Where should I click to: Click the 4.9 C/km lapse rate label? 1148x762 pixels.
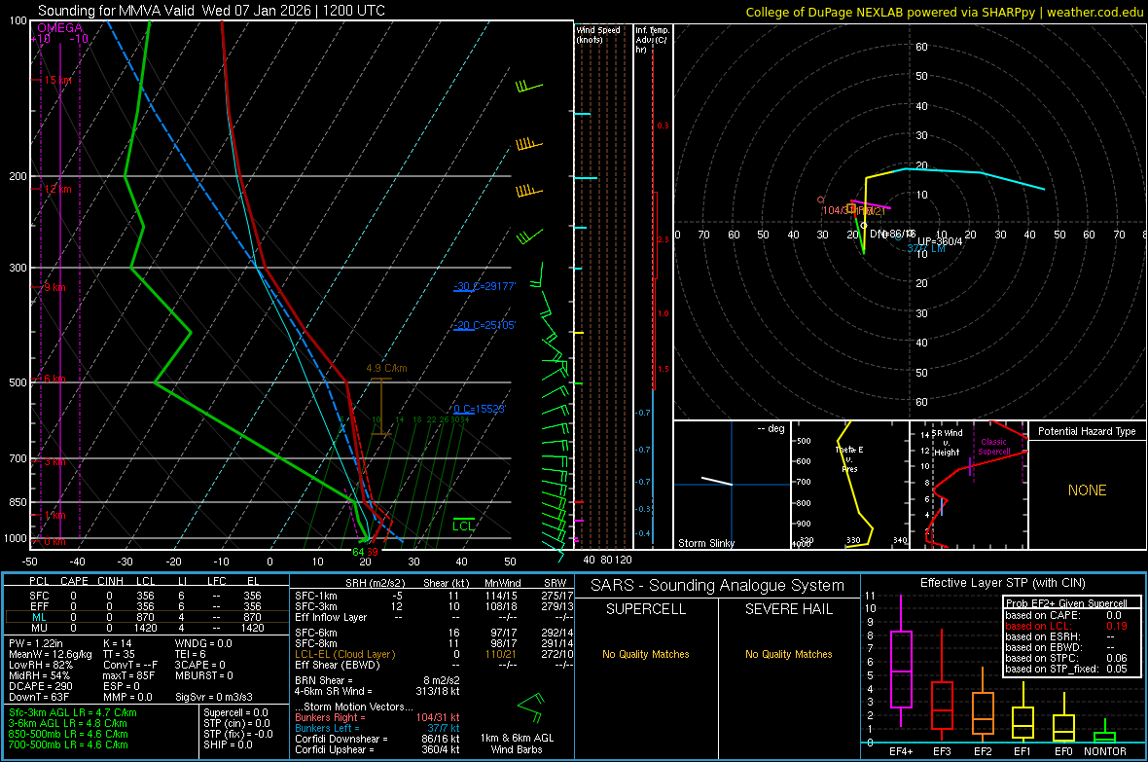386,368
